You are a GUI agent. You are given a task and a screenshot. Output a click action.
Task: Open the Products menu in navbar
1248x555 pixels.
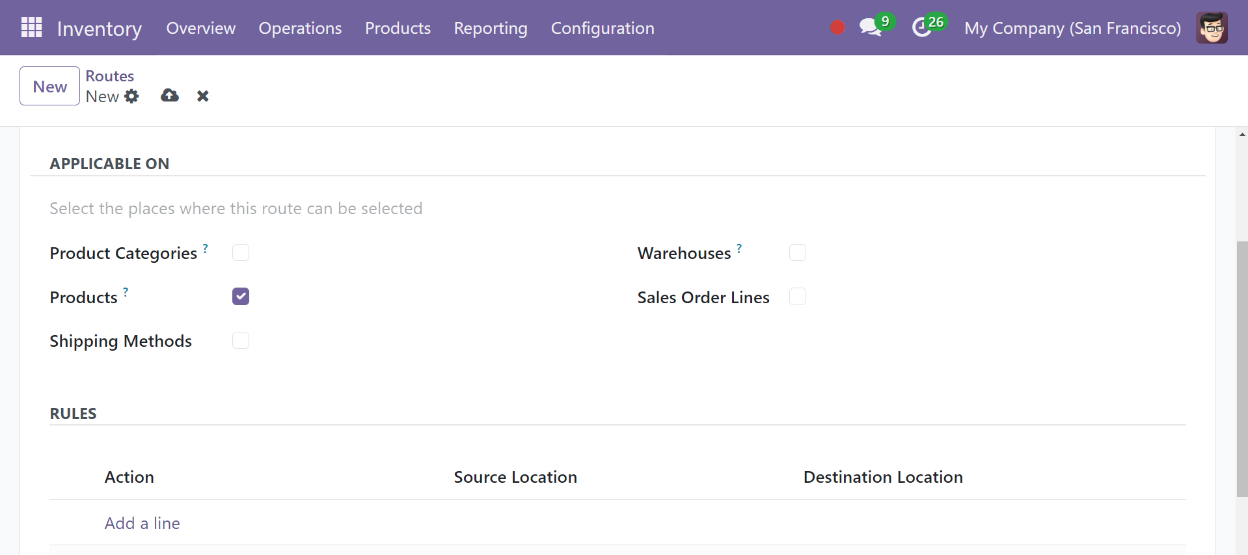tap(398, 28)
